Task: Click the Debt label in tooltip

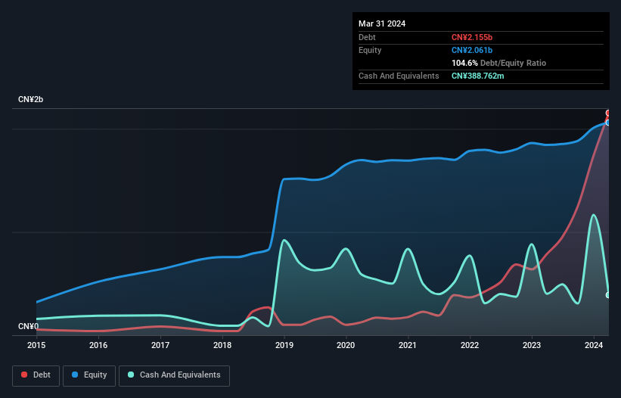Action: tap(367, 37)
